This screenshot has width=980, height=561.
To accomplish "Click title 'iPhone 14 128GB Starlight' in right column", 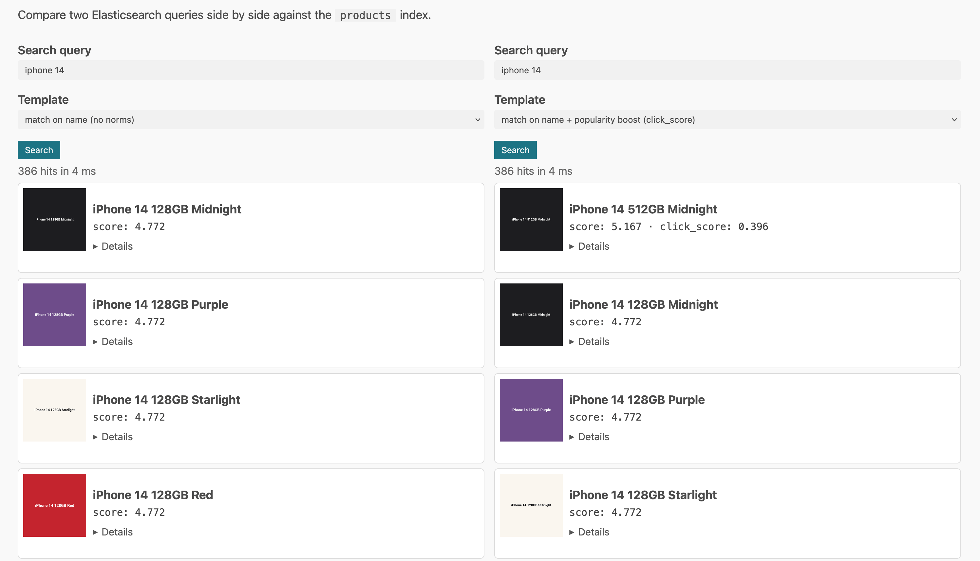I will pyautogui.click(x=643, y=495).
